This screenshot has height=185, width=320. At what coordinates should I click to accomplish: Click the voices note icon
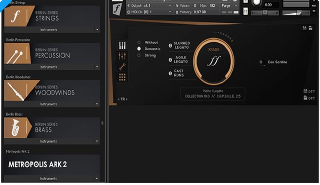tap(177, 6)
